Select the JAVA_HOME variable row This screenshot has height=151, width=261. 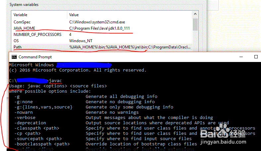(x=103, y=28)
